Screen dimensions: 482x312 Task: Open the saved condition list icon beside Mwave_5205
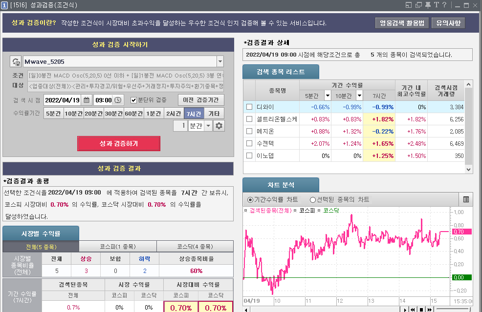[16, 61]
